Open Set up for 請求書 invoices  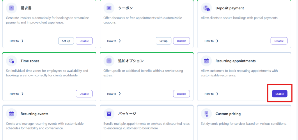[66, 41]
